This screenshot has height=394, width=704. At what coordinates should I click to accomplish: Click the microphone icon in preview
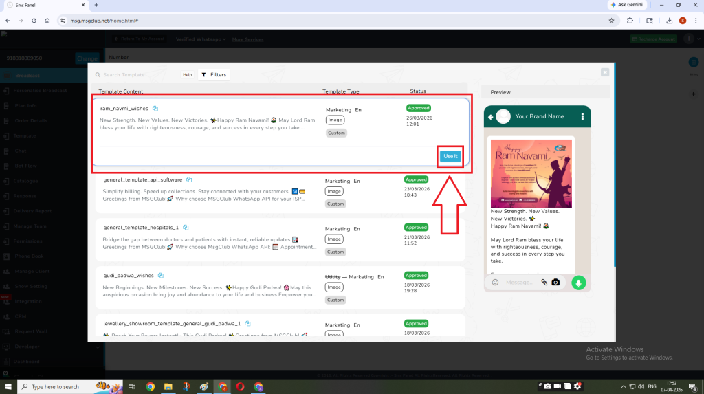[578, 282]
